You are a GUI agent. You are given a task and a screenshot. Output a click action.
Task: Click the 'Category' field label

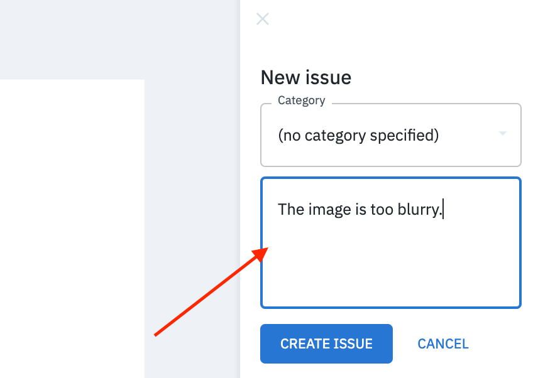point(301,100)
